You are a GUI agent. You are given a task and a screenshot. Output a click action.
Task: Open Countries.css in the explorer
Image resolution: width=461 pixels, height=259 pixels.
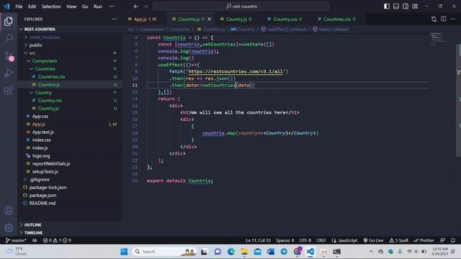70,77
